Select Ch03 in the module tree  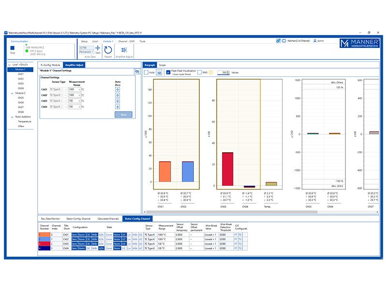pos(21,84)
